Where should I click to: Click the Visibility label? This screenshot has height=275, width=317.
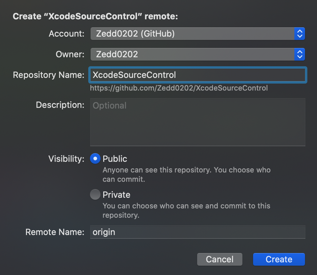67,159
